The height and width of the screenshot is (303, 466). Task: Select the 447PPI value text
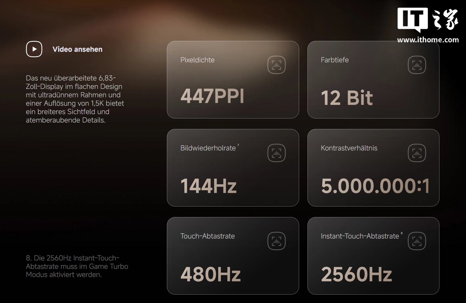point(212,96)
